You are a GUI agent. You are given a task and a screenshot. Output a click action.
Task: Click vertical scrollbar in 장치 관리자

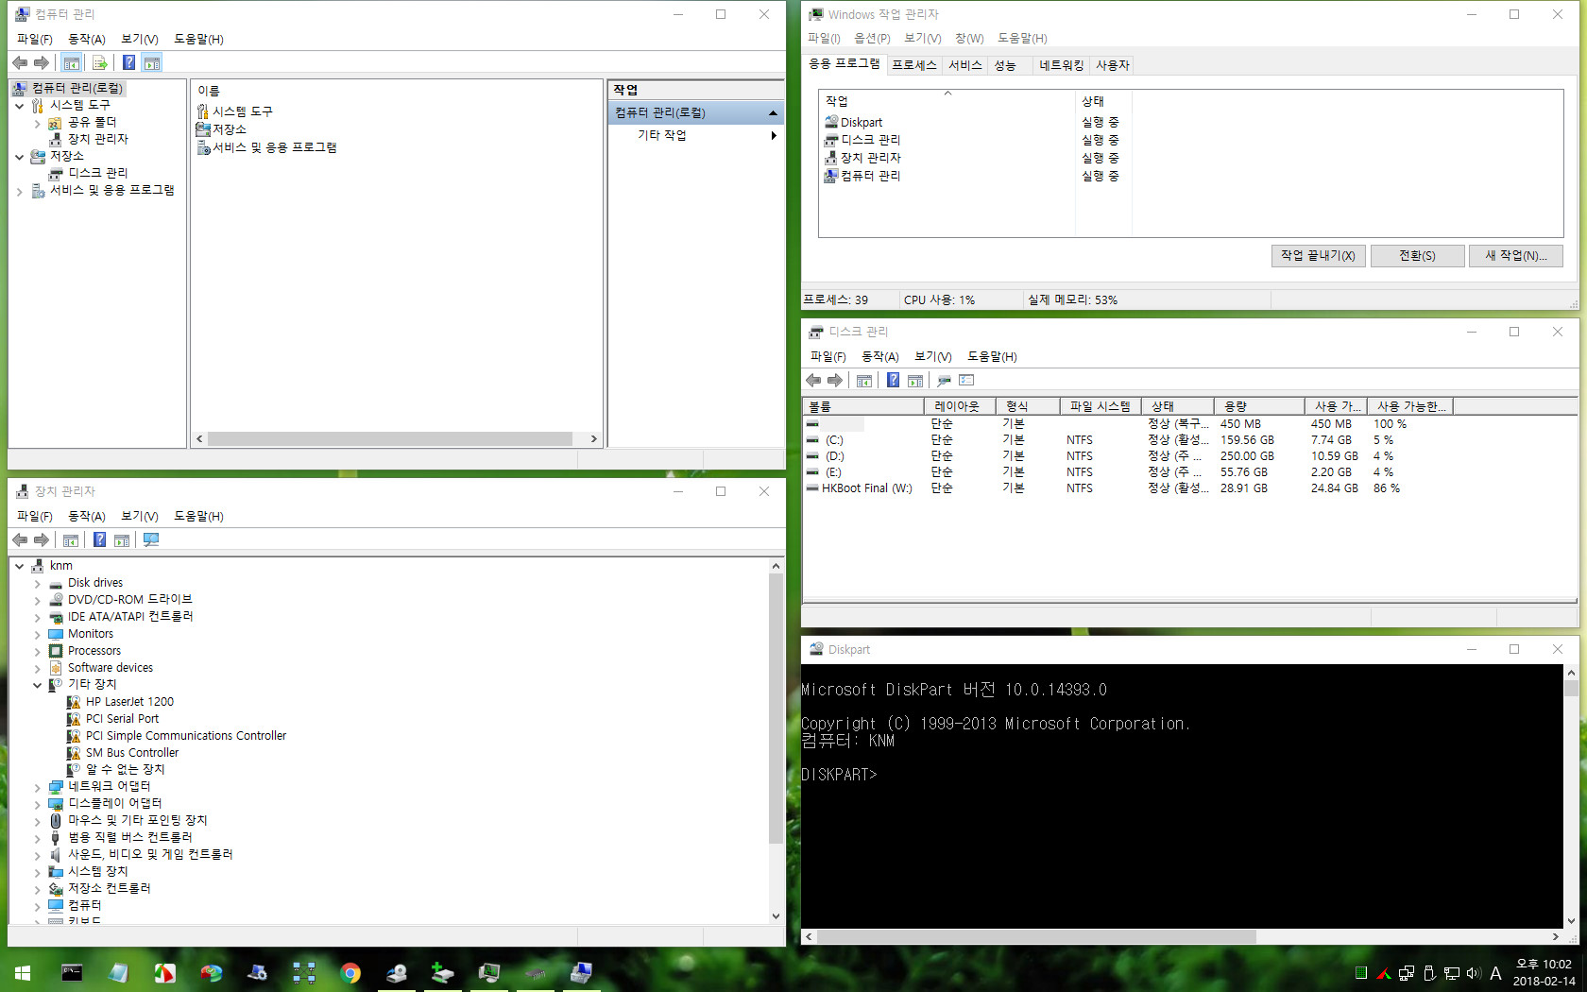[x=776, y=708]
